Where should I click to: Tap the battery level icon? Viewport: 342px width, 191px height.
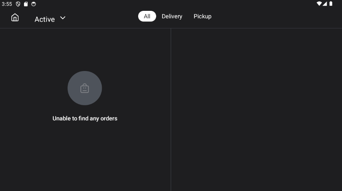click(331, 4)
